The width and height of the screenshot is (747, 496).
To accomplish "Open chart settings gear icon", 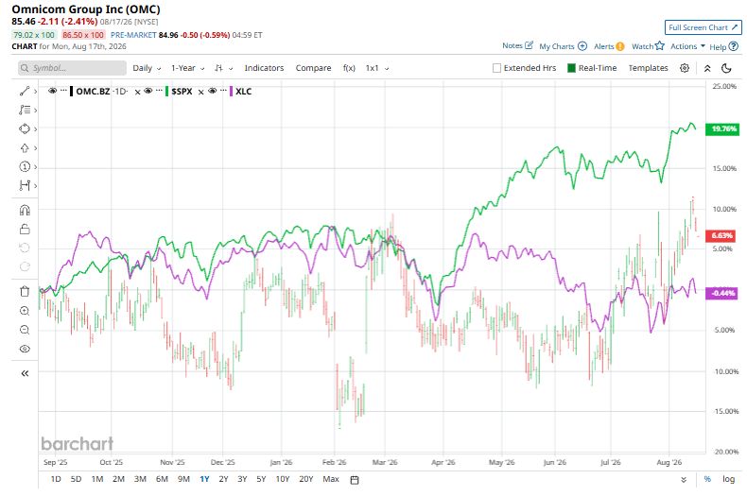I will tap(685, 68).
